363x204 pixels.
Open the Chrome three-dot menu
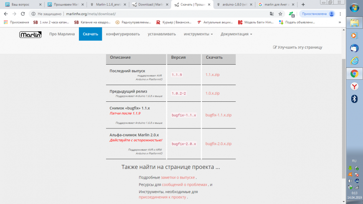pyautogui.click(x=340, y=14)
